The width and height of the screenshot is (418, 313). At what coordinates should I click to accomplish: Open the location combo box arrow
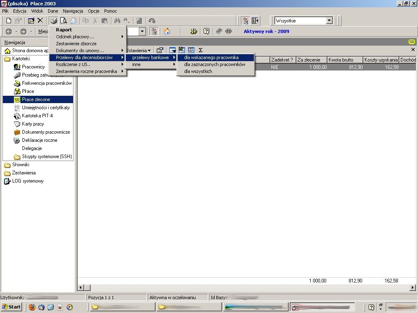[142, 31]
